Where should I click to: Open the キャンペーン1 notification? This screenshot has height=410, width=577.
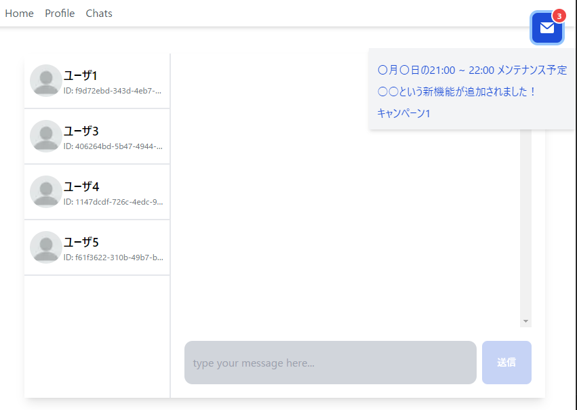point(403,113)
